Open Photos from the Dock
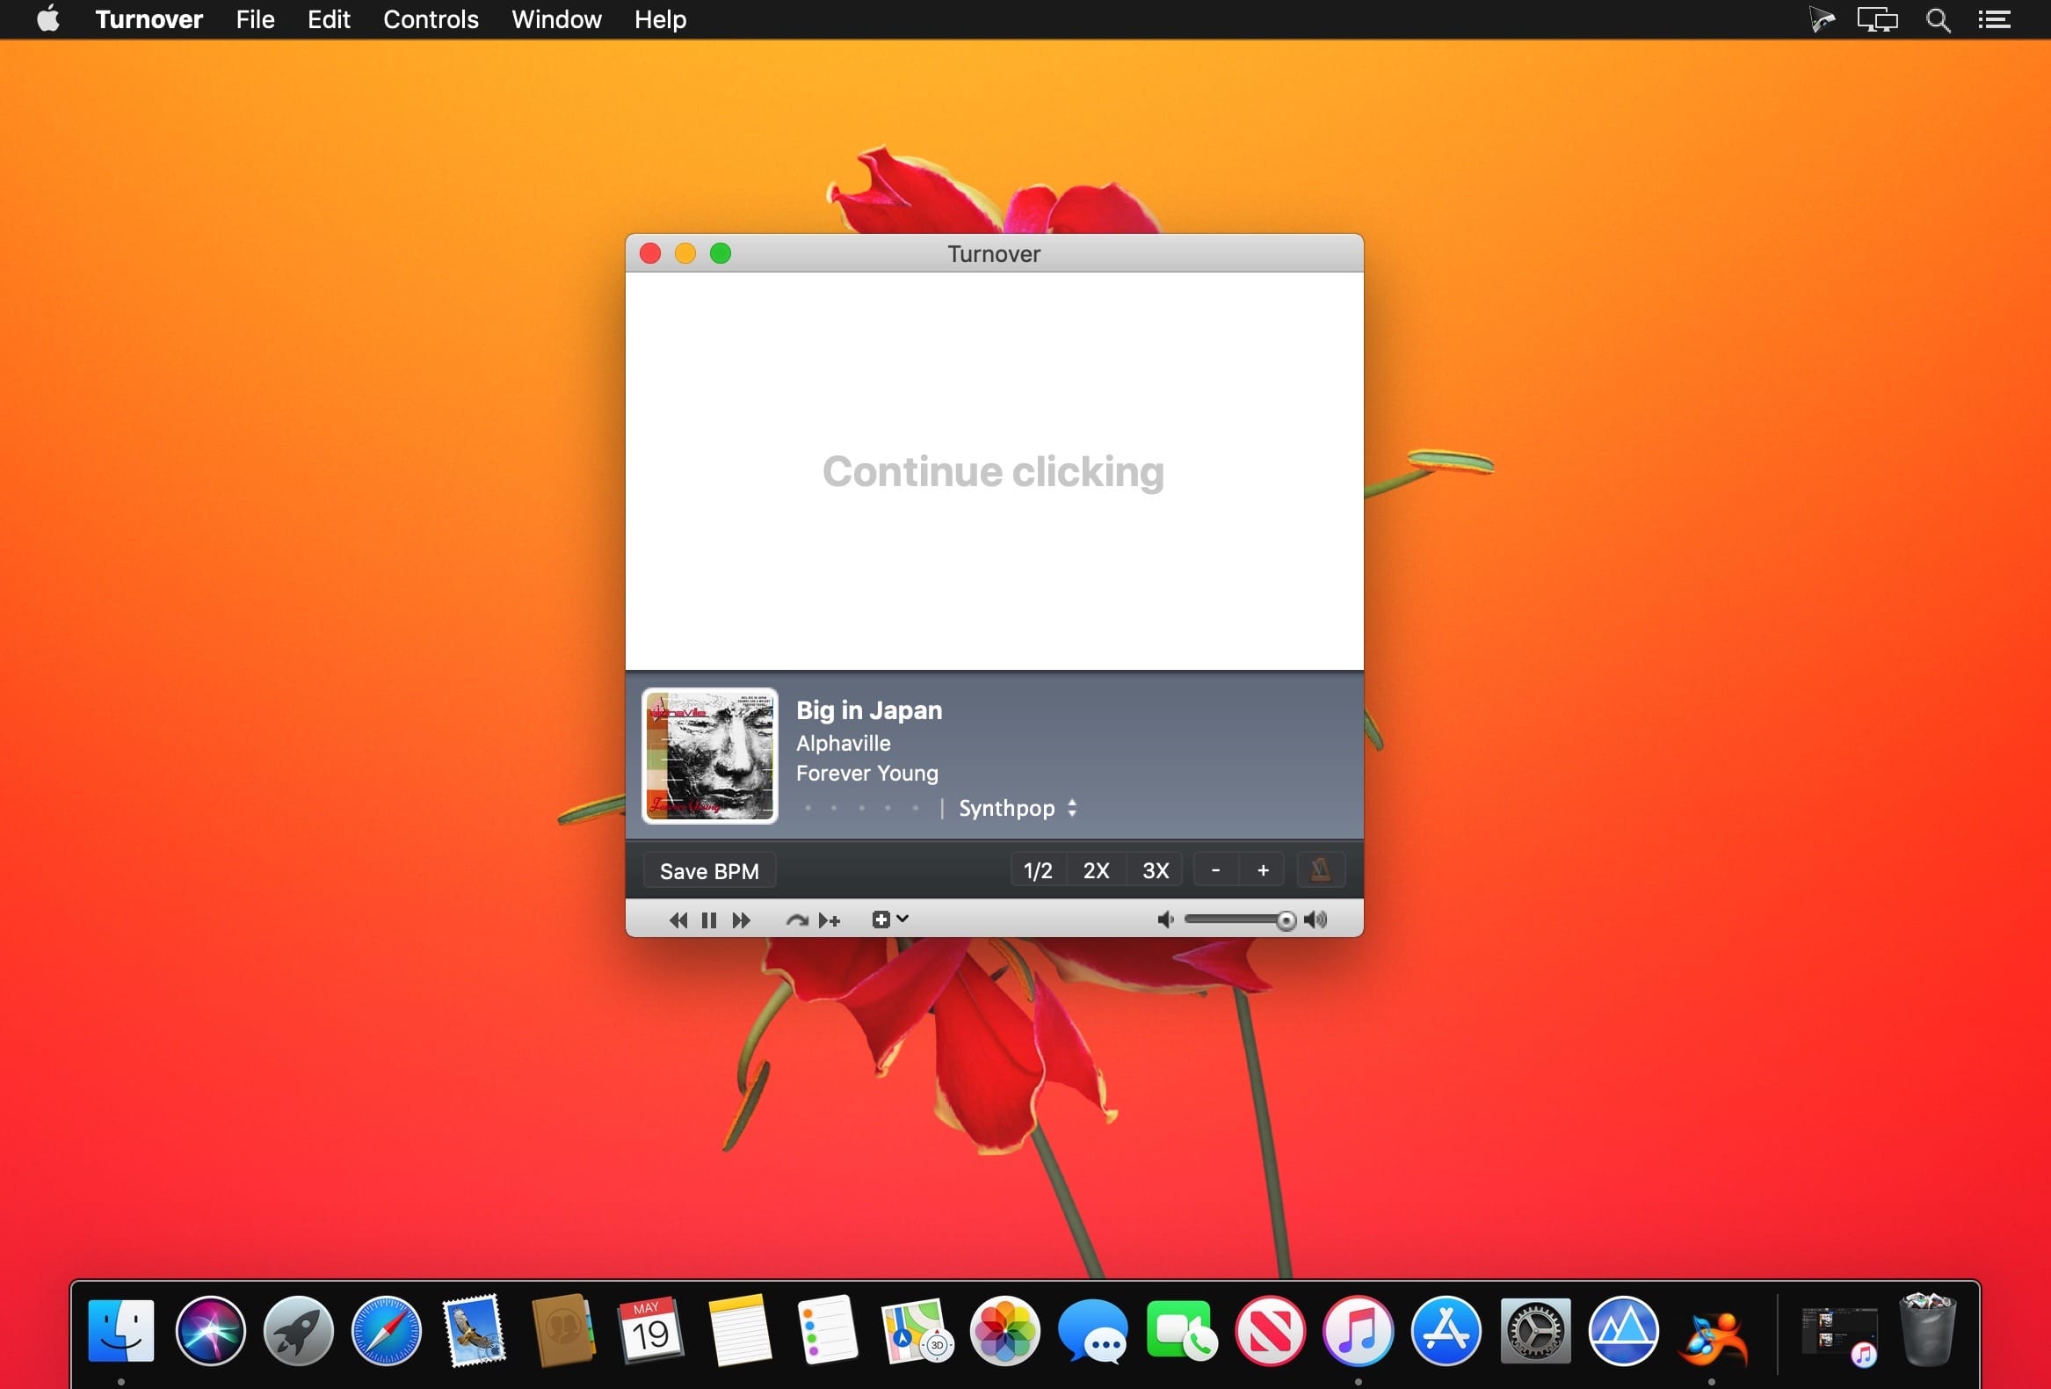The height and width of the screenshot is (1389, 2051). coord(1004,1331)
